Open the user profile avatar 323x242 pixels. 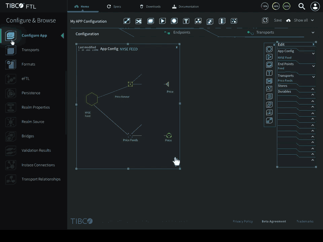pyautogui.click(x=315, y=6)
